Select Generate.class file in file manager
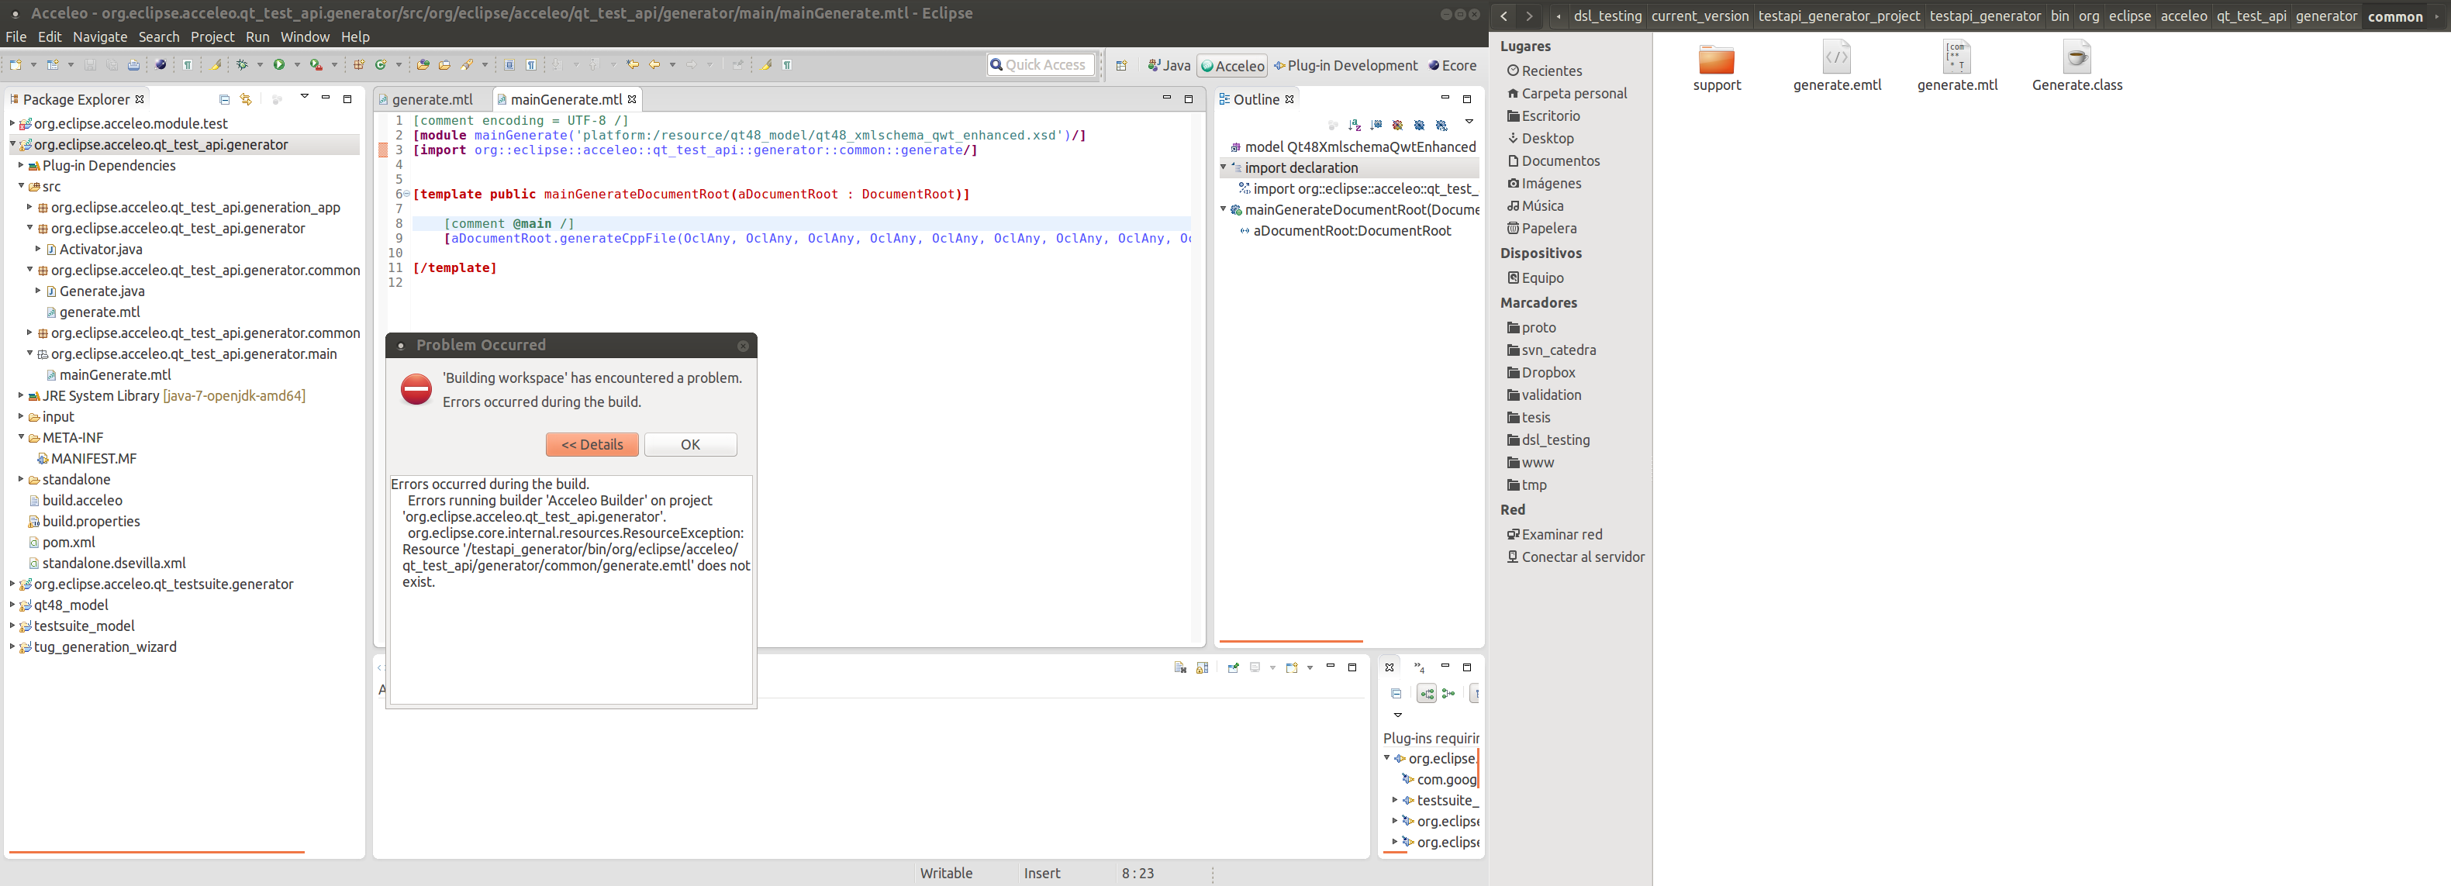Viewport: 2451px width, 886px height. click(2077, 67)
